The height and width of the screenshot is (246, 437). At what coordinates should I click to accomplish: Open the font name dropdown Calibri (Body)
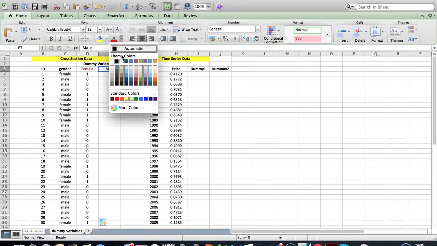(x=83, y=29)
